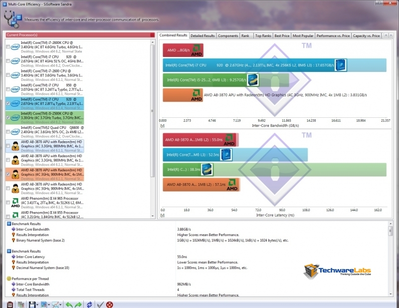The image size is (399, 308).
Task: Click the green back arrow icon
Action: tap(69, 304)
